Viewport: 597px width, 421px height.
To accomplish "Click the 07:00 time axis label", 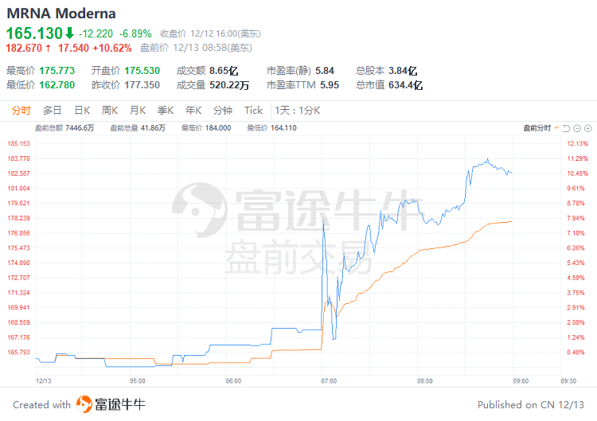I will pos(329,381).
